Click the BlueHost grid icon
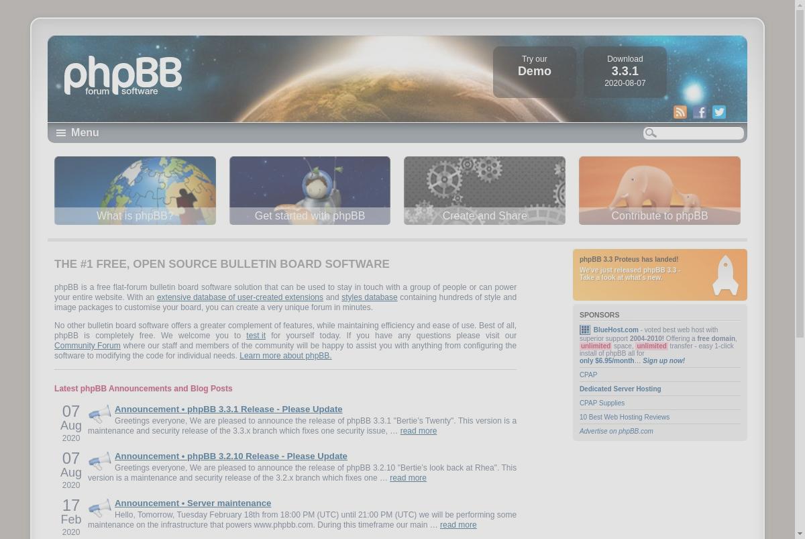Screen dimensions: 805x539 click(585, 330)
